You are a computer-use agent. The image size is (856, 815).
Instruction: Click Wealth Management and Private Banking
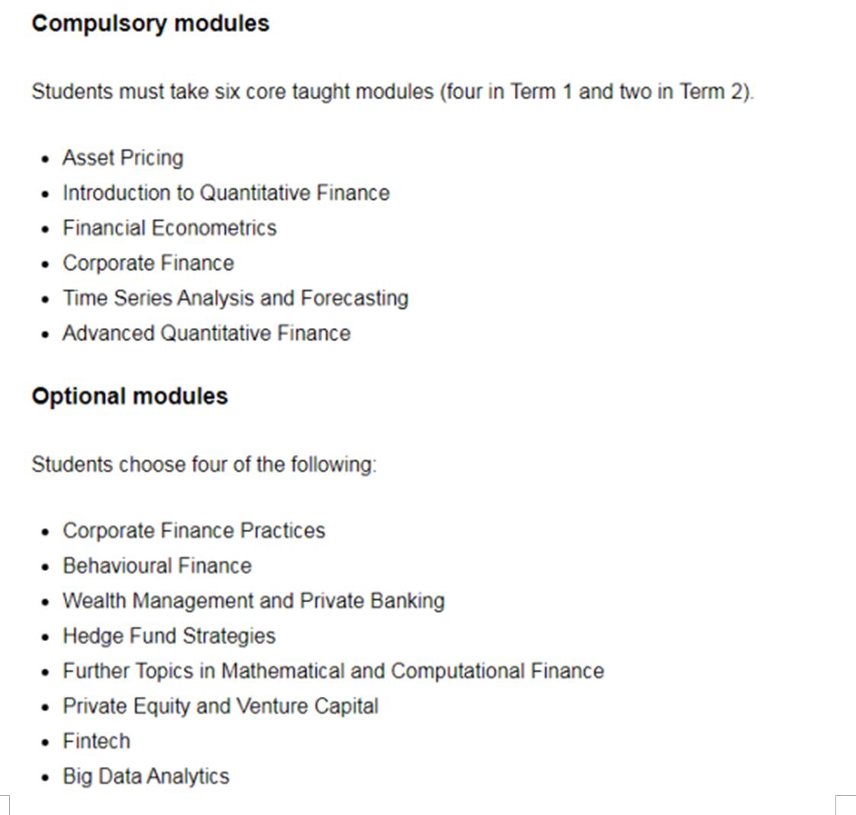point(254,601)
